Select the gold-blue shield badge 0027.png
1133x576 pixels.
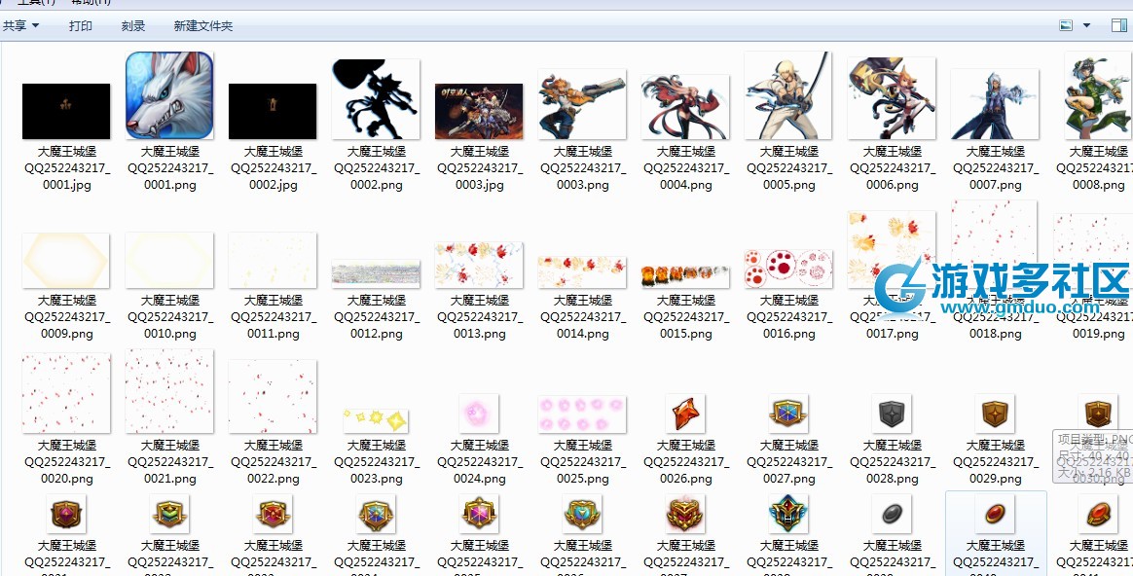(788, 414)
